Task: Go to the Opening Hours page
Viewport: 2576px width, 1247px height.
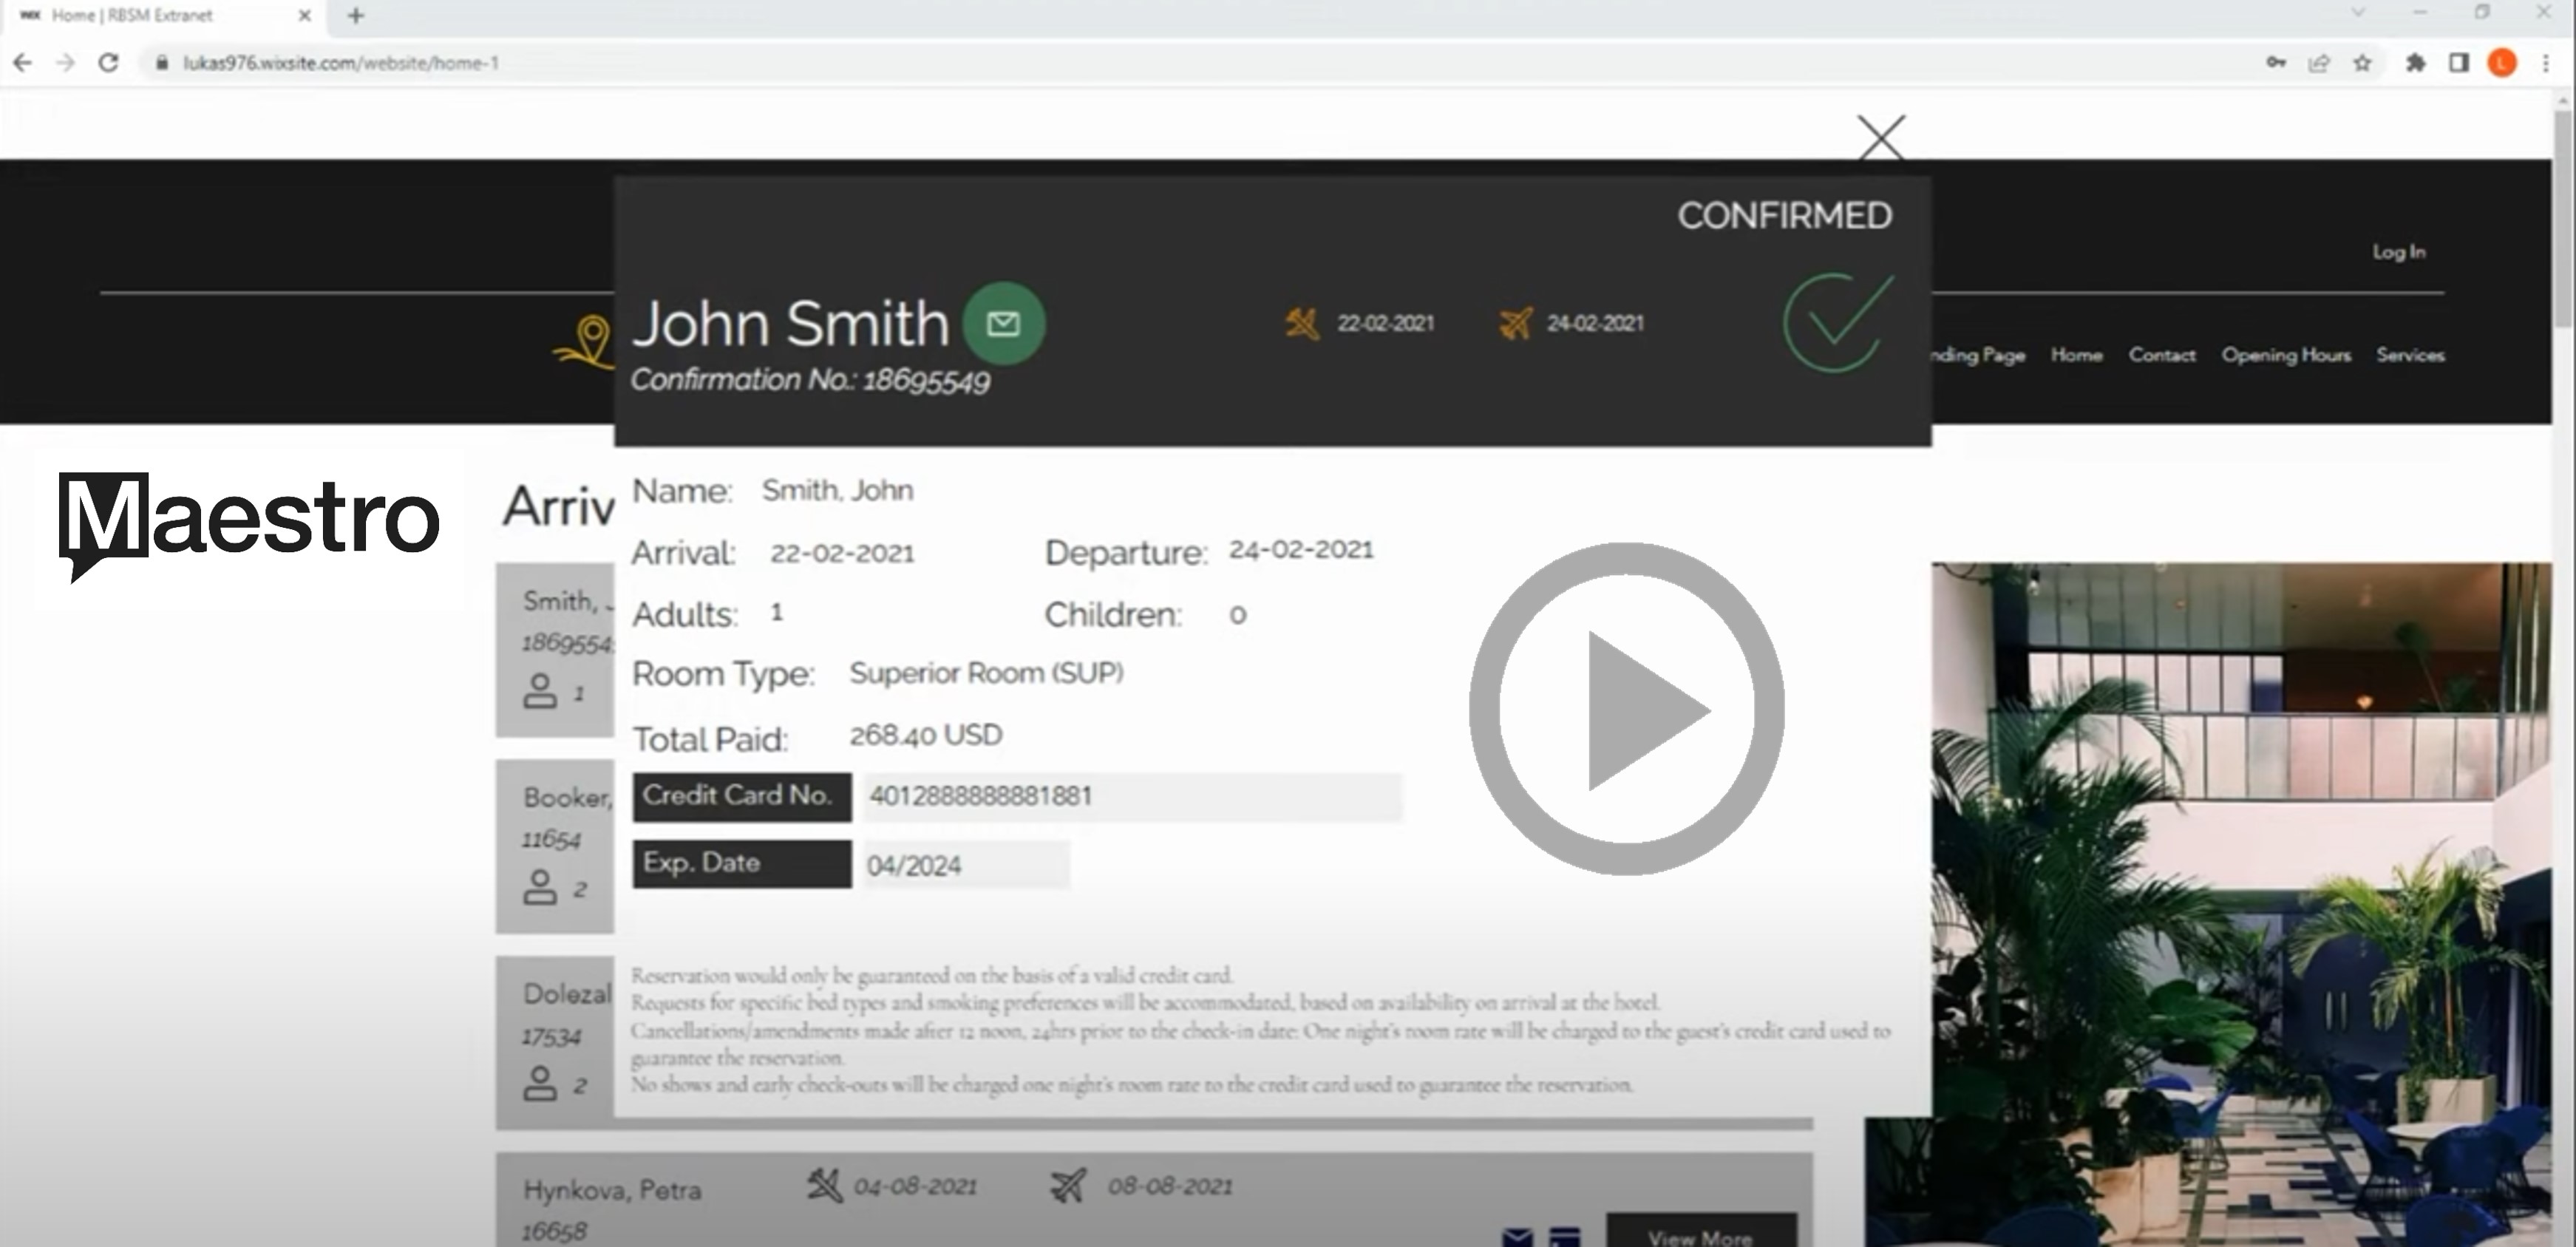Action: (x=2285, y=355)
